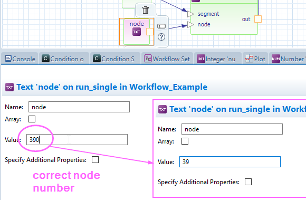Click the Value field containing 390

[77, 139]
